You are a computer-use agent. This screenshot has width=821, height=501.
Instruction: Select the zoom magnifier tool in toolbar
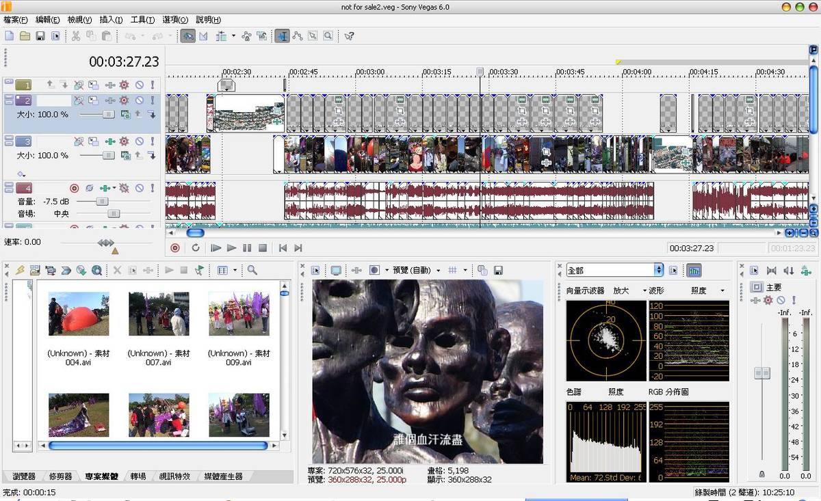pyautogui.click(x=328, y=36)
